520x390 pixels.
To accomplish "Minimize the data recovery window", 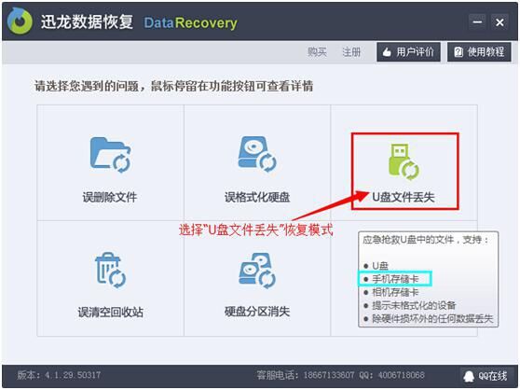I will 477,22.
